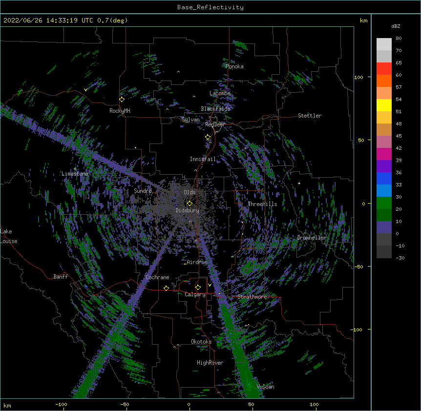Viewport: 421px width, 411px height.
Task: Click the yellow diamond marker below Cochrane
Action: click(x=166, y=288)
